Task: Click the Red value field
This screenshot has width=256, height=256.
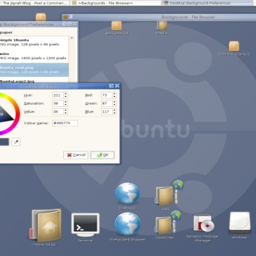Action: 107,95
